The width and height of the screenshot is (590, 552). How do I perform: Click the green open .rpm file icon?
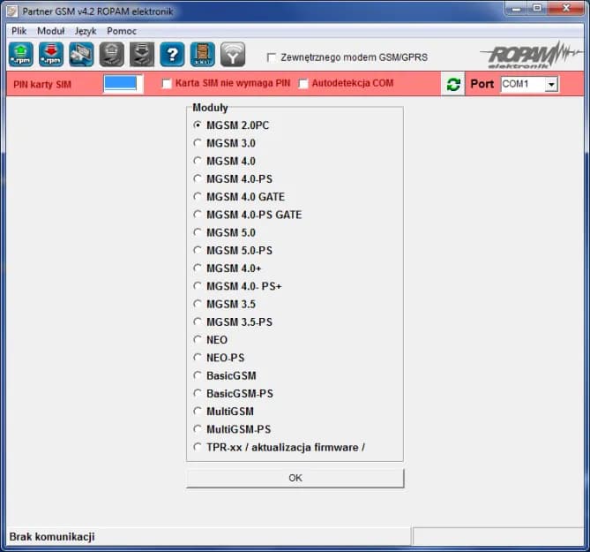click(21, 55)
